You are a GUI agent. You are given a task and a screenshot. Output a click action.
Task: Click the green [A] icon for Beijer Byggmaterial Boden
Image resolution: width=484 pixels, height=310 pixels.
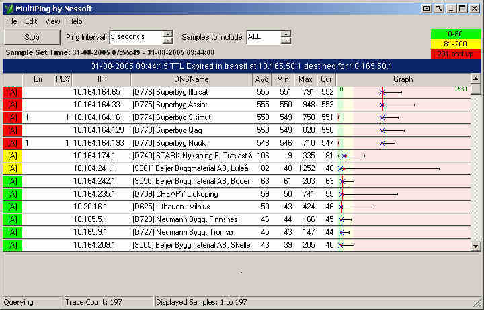pos(12,181)
